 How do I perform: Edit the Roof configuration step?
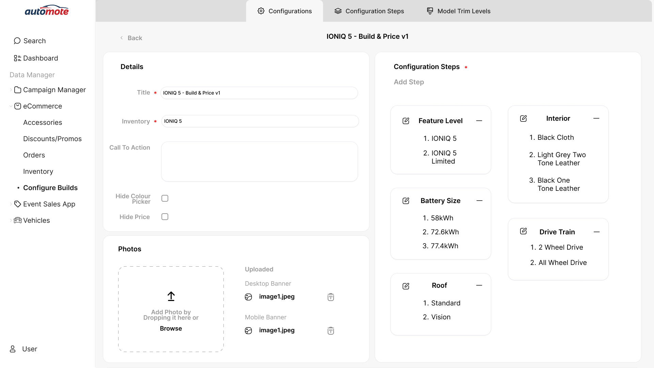(406, 286)
